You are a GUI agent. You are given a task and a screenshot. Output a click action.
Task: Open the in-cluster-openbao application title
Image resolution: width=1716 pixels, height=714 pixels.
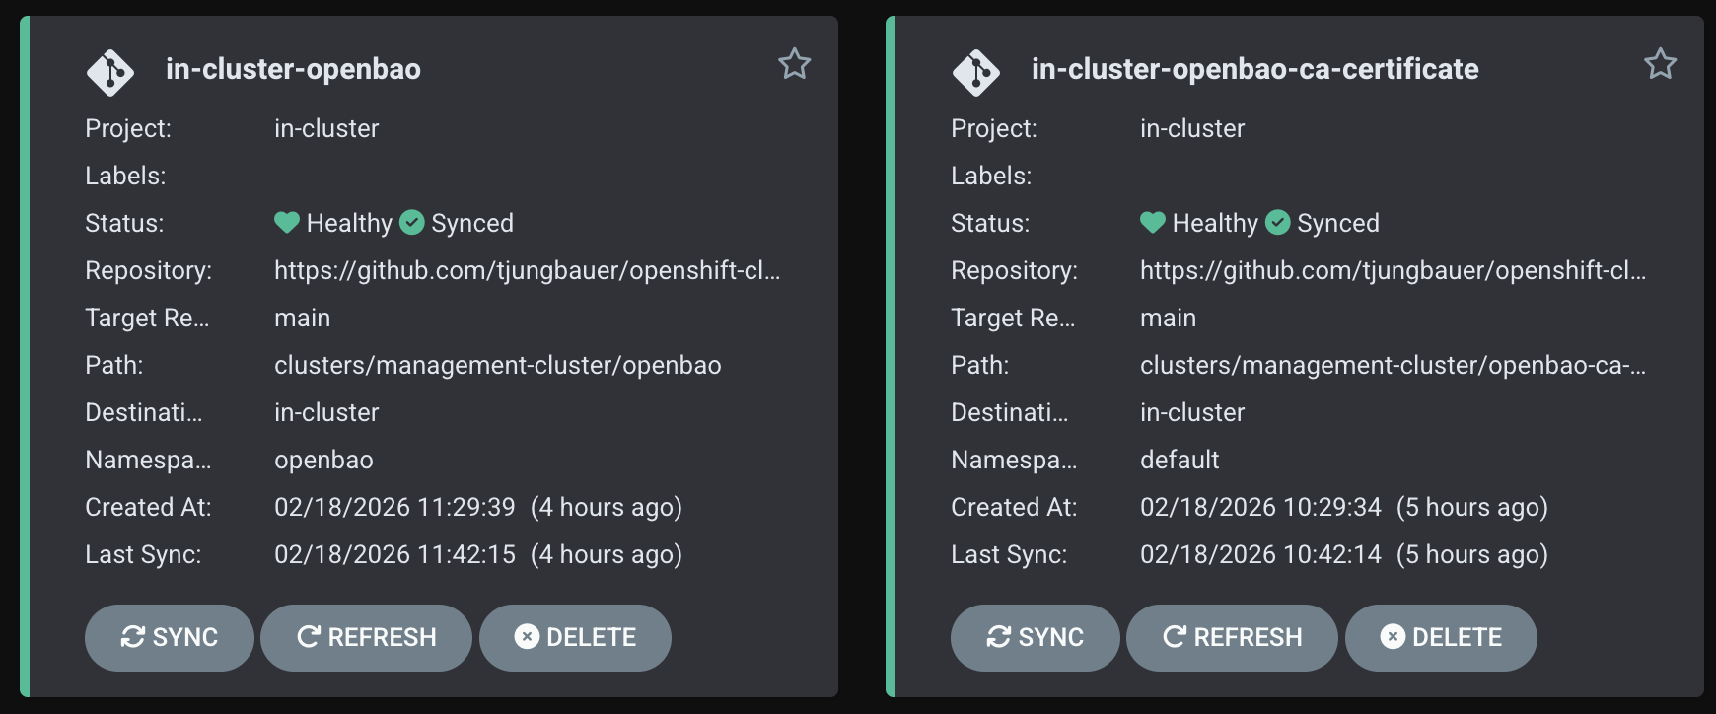click(294, 69)
